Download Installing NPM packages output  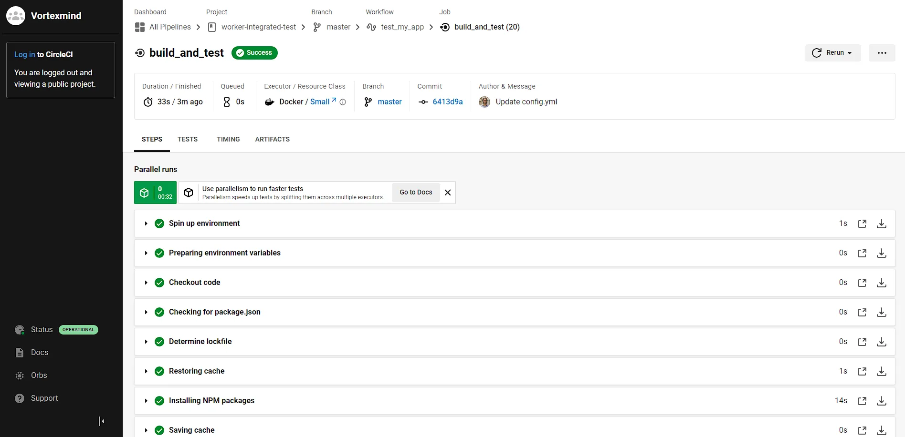click(x=882, y=401)
